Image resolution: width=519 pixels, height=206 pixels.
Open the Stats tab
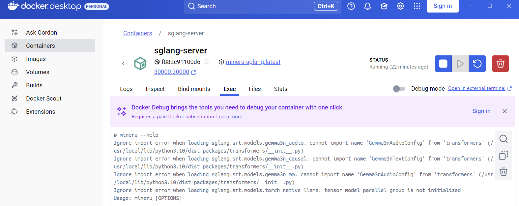coord(280,89)
